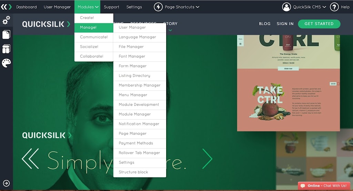
Task: Open the pages icon in left sidebar
Action: (x=6, y=34)
